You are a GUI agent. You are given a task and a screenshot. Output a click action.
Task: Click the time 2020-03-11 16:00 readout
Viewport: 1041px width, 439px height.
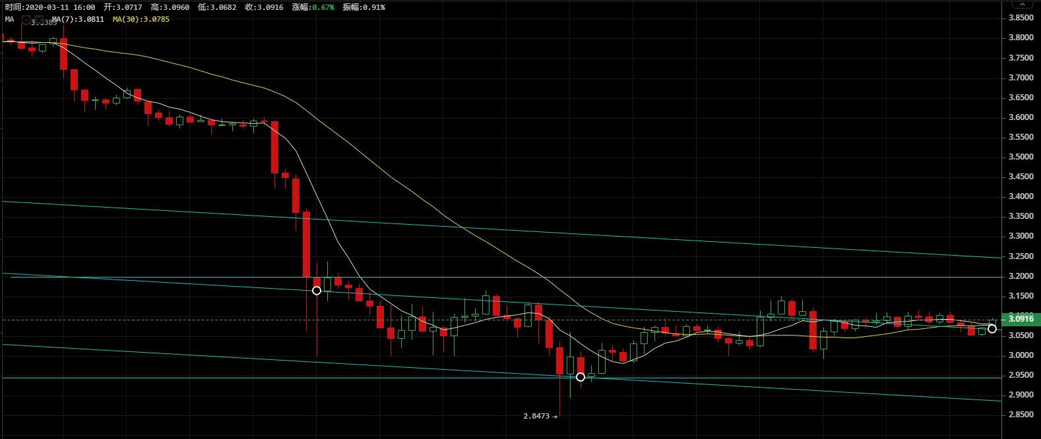[x=50, y=7]
